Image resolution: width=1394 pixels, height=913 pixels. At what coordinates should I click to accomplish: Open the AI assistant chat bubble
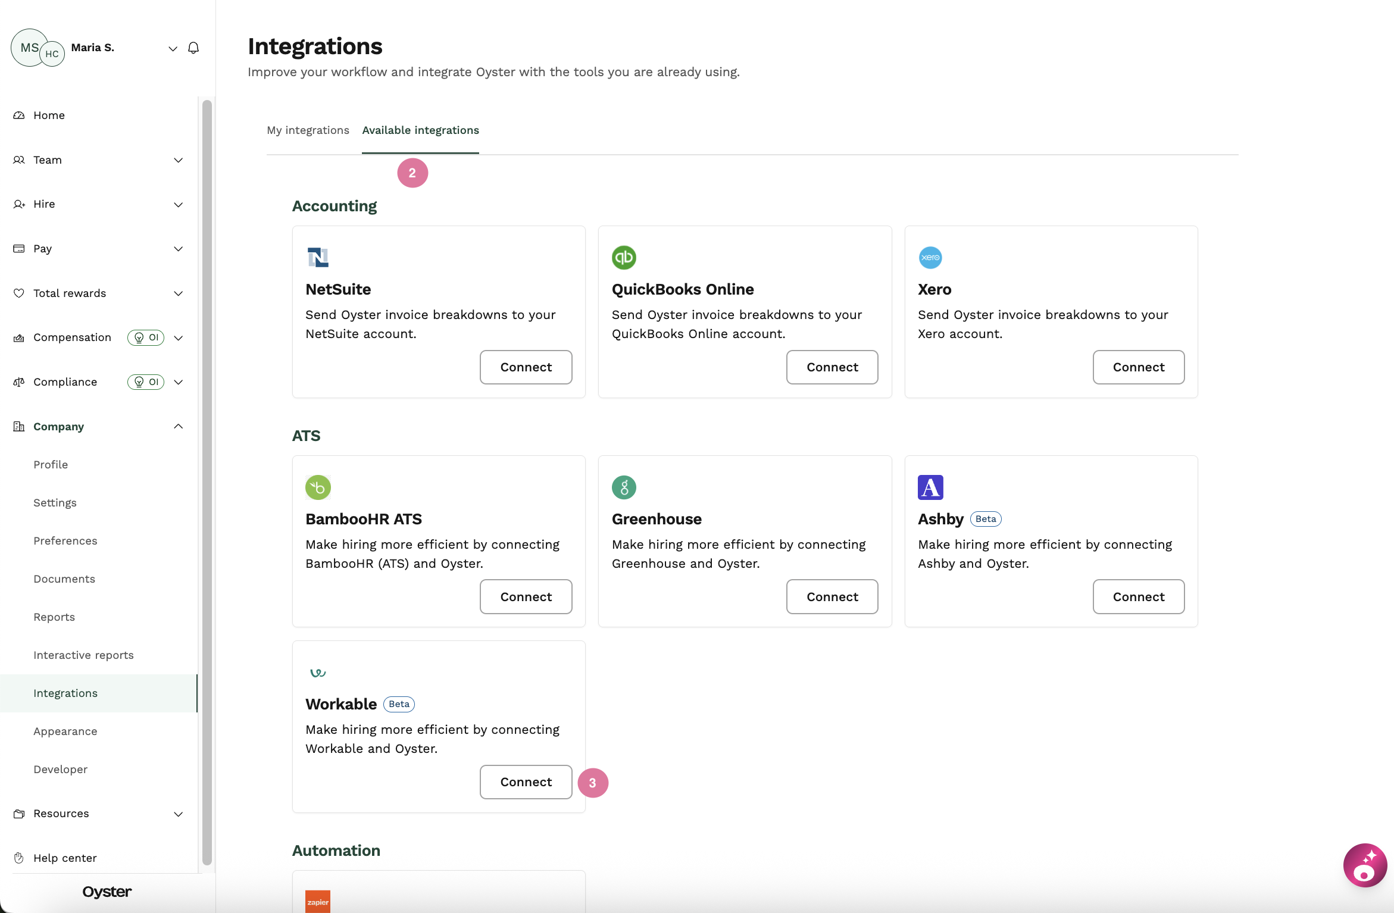point(1365,865)
